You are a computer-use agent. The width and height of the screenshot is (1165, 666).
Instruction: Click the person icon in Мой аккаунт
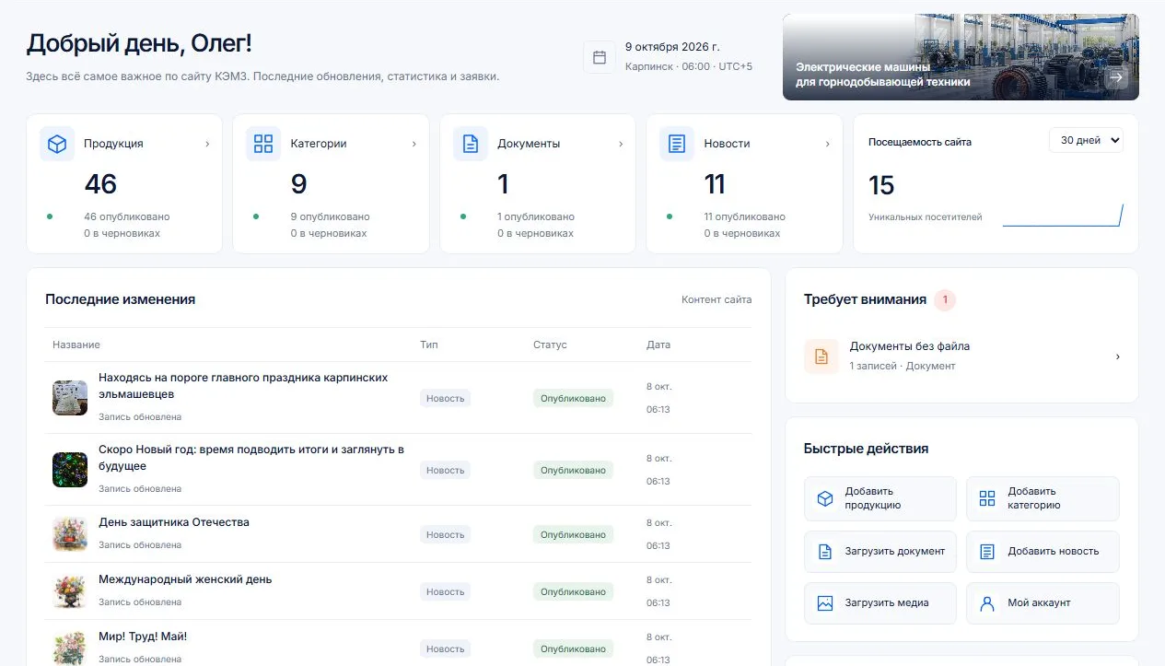click(x=987, y=603)
